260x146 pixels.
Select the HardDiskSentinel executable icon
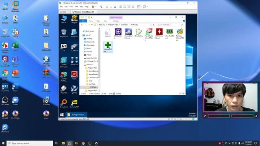[x=149, y=34]
